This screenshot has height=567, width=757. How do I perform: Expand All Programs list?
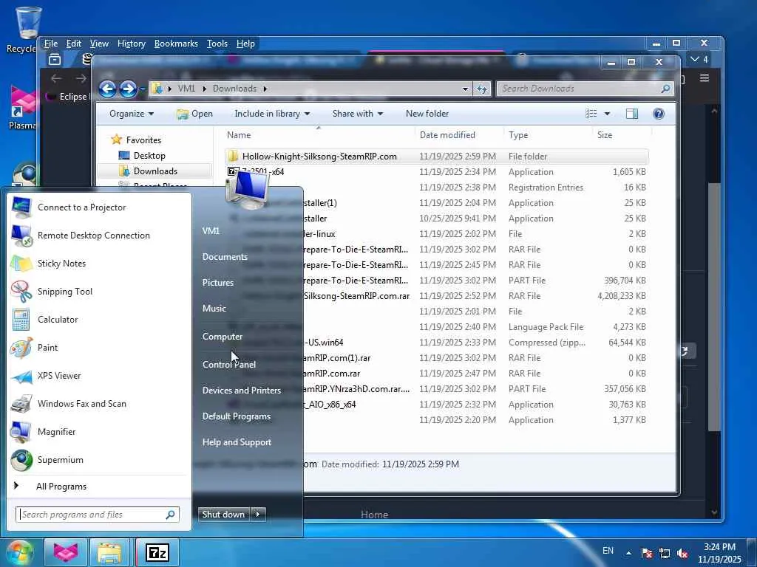coord(61,487)
